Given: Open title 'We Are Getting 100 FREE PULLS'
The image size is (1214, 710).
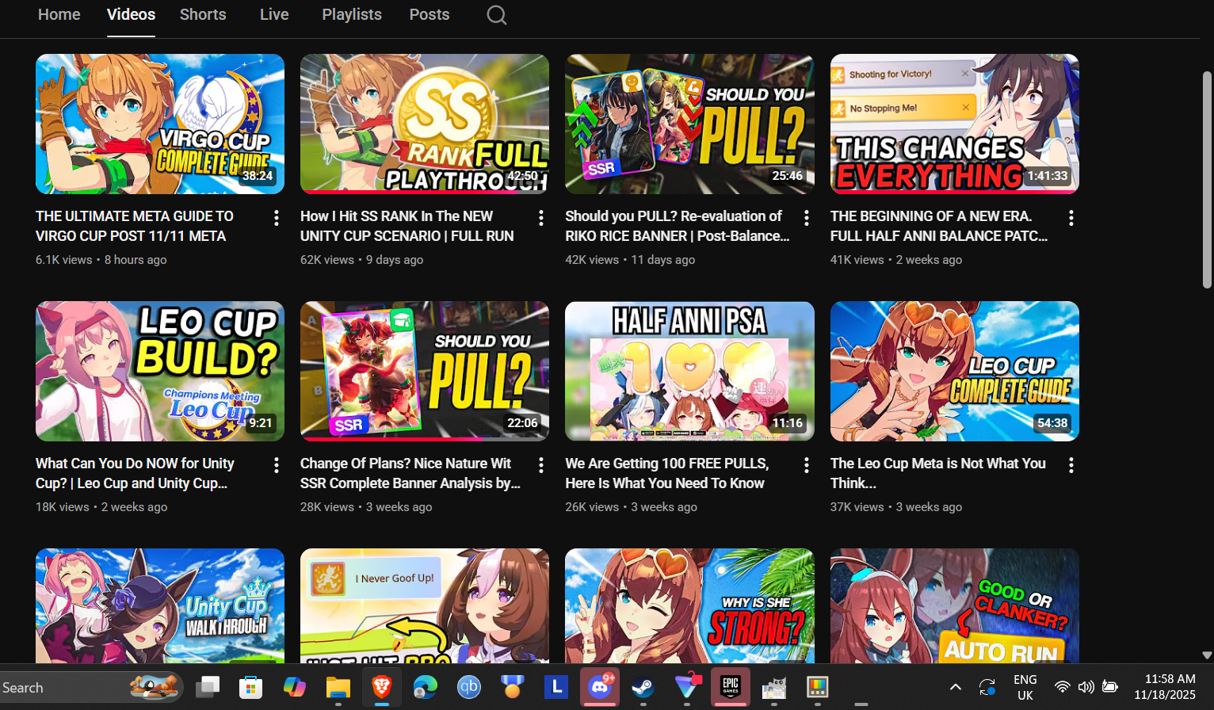Looking at the screenshot, I should pyautogui.click(x=667, y=473).
